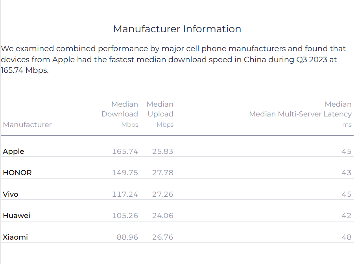Click the Median Multi-Server Latency header
354x264 pixels.
point(300,114)
